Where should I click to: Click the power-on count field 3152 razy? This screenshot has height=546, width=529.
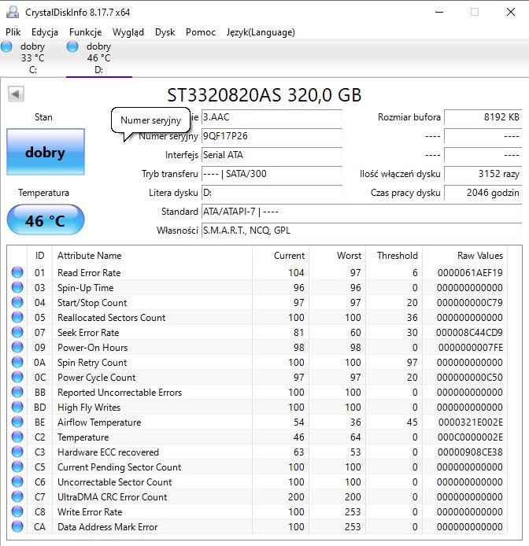(483, 174)
